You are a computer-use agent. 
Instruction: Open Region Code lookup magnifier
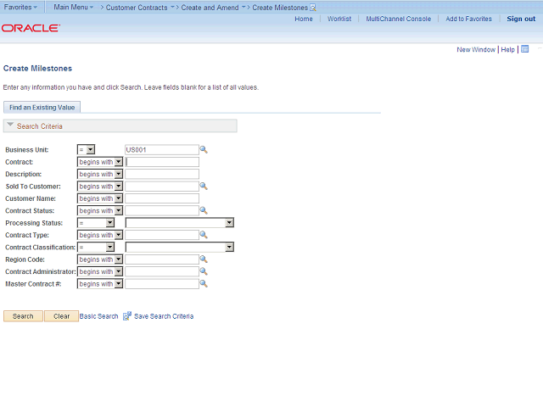click(204, 259)
